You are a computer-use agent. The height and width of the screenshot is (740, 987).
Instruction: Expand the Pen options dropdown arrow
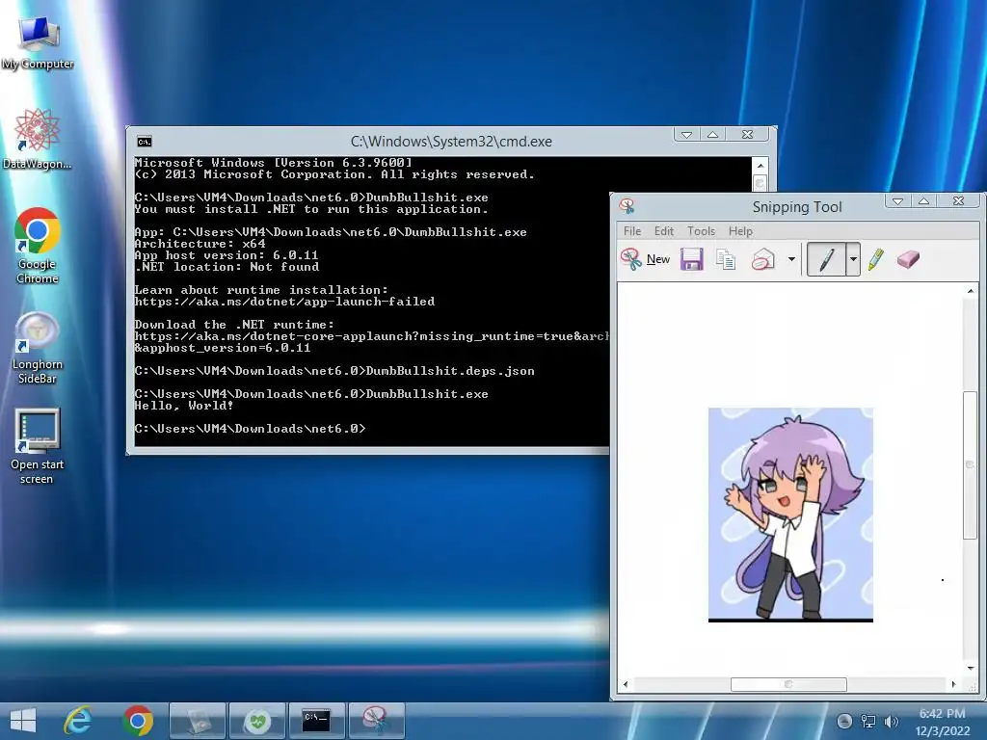click(853, 258)
